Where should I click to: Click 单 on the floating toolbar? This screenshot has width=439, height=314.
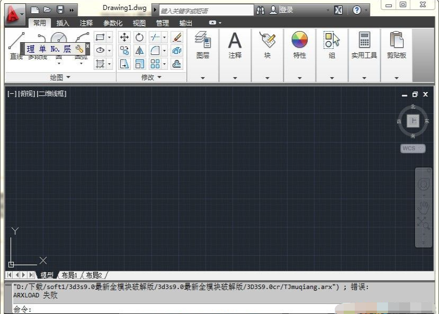point(43,49)
